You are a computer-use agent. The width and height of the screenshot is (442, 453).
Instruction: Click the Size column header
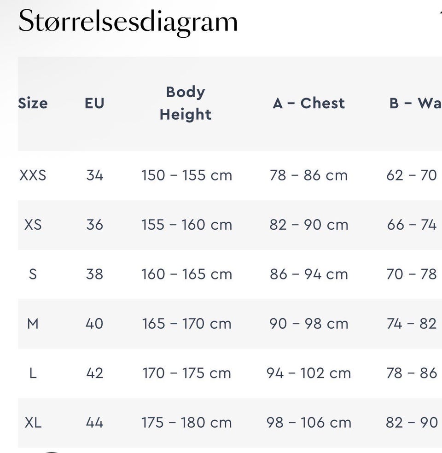pos(33,103)
